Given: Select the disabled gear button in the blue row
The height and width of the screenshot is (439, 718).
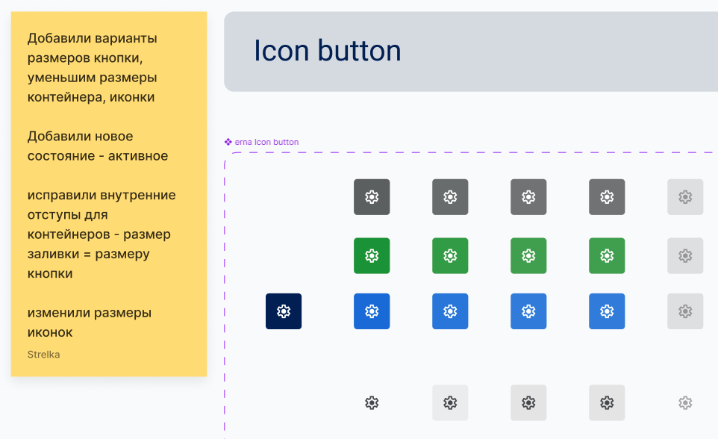Looking at the screenshot, I should pyautogui.click(x=685, y=311).
